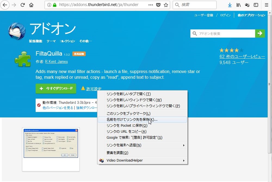Open author R Kent James link
272x182 pixels.
click(57, 62)
